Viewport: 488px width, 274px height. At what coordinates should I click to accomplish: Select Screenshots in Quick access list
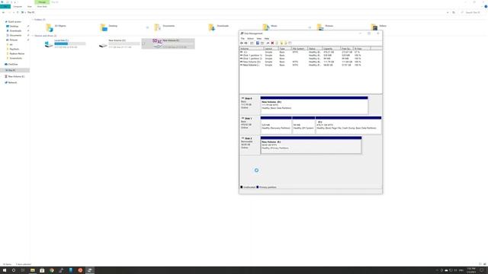click(x=14, y=58)
